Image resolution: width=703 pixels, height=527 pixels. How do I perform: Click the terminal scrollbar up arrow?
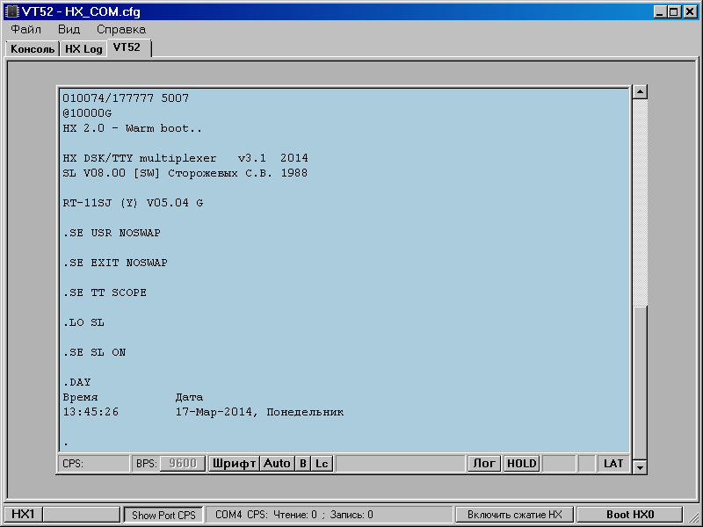pos(640,92)
